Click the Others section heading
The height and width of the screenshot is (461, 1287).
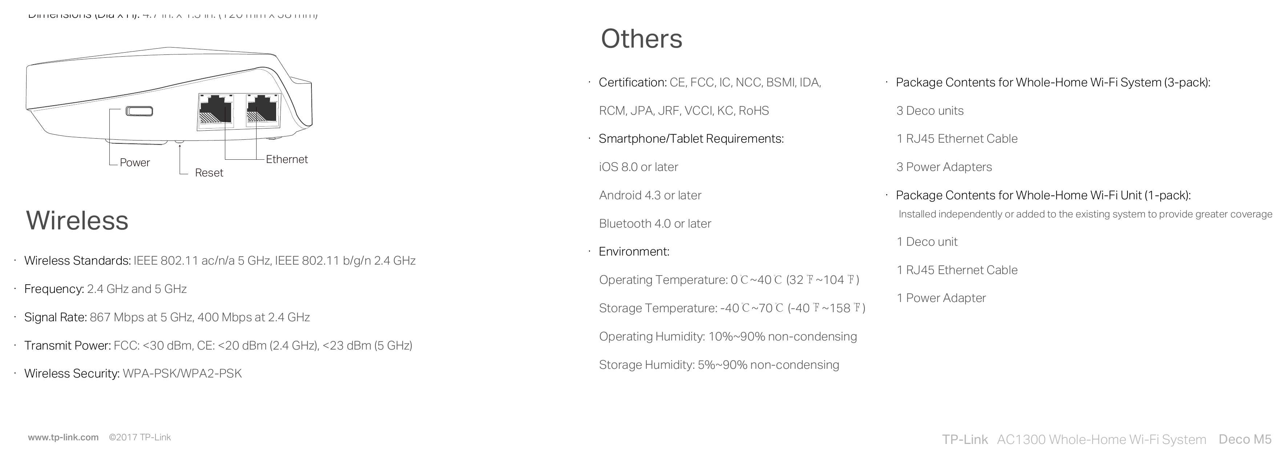642,39
